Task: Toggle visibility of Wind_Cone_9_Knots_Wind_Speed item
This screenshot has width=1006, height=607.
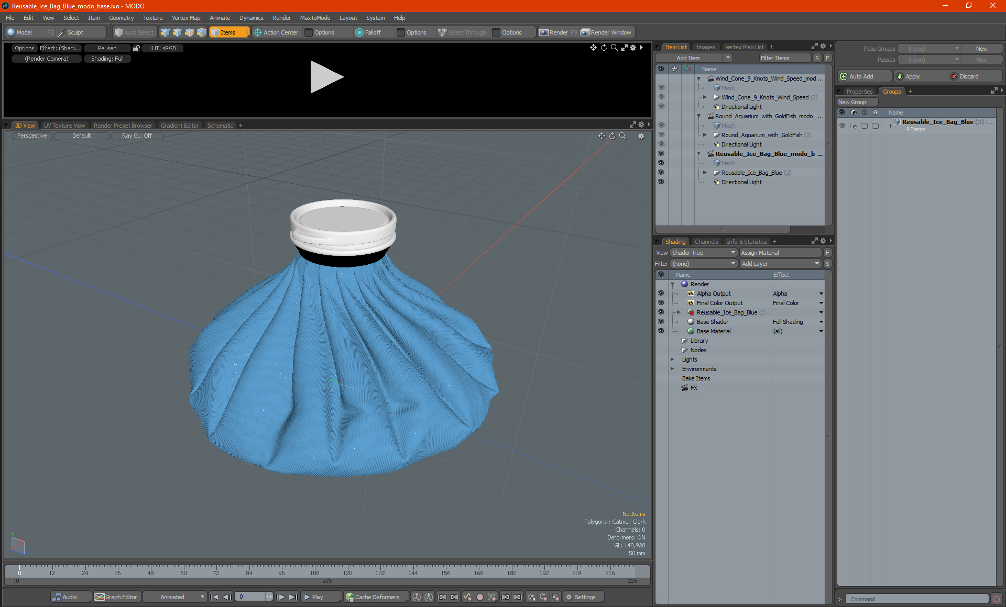Action: coord(661,97)
